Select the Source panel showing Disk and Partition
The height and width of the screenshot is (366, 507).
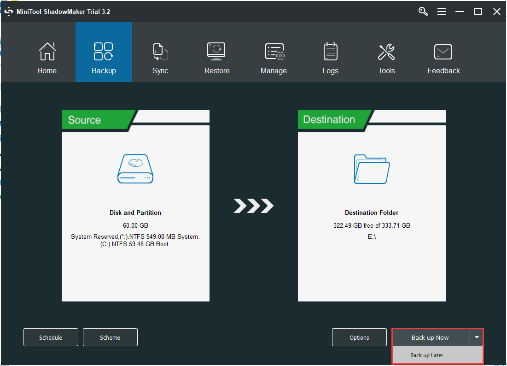(135, 206)
